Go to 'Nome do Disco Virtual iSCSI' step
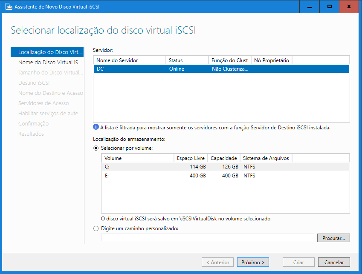 point(50,63)
